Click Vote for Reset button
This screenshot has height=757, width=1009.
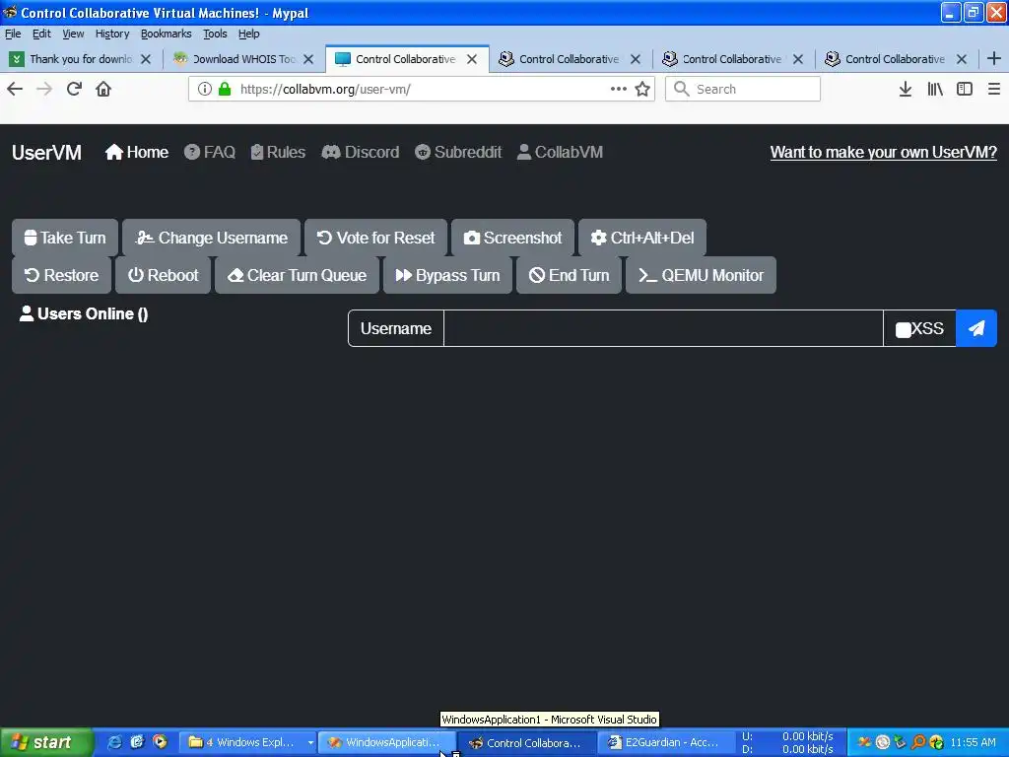375,238
